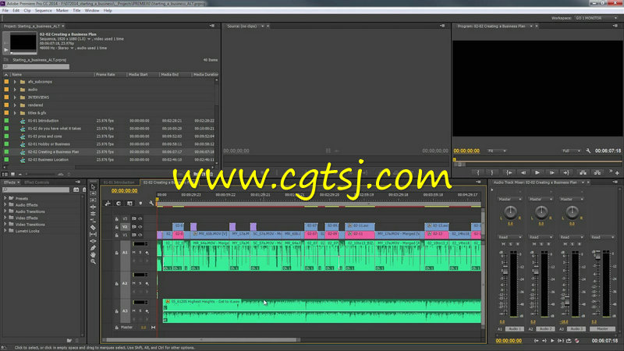Expand the afx_subcomps bin

point(15,82)
